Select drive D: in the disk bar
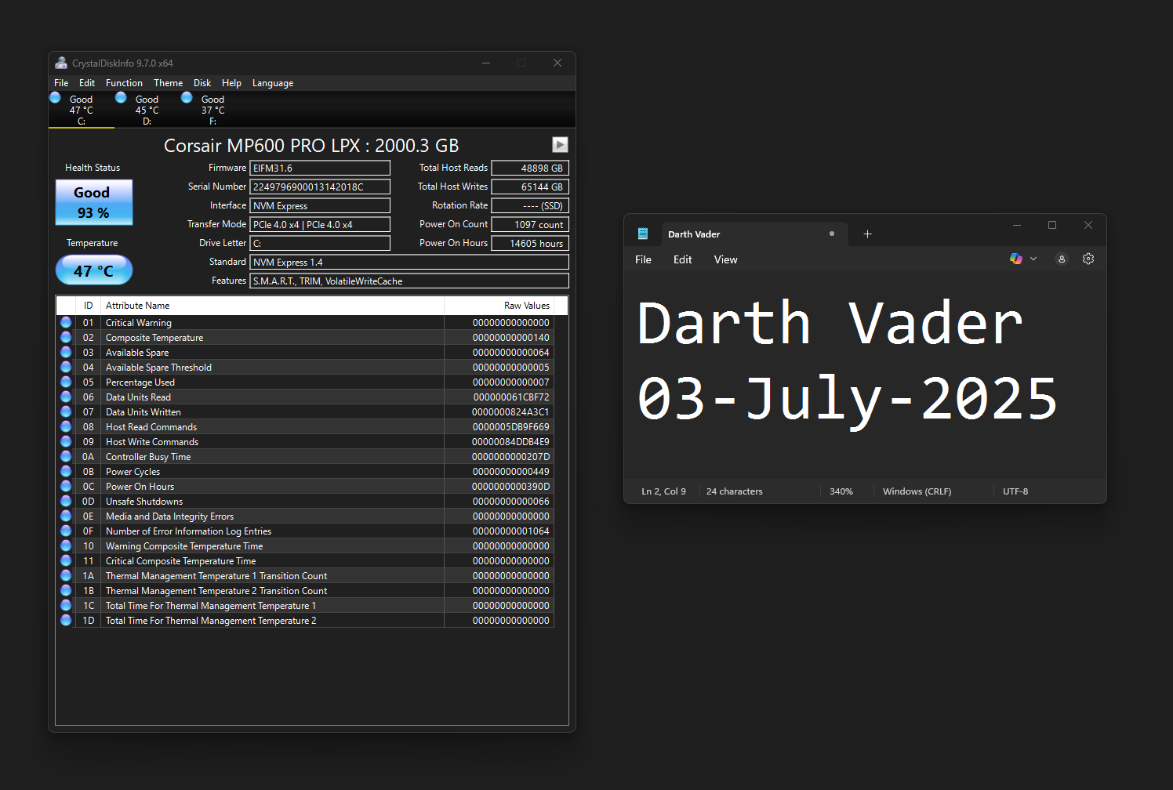 coord(146,110)
